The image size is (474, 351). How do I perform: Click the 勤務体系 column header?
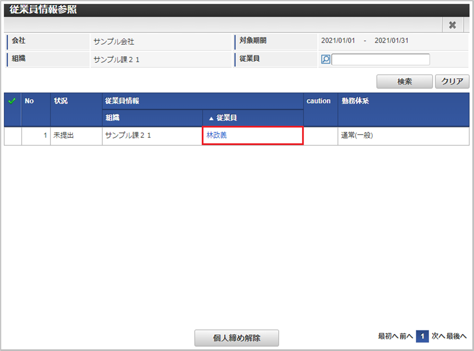(404, 110)
